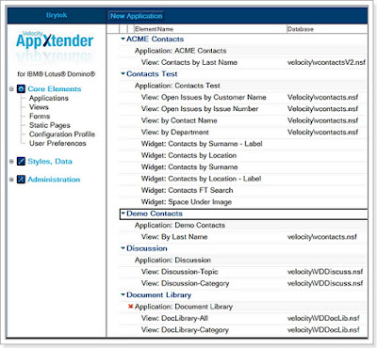Viewport: 377px width, 348px height.
Task: Select View: DocLibrary-All row
Action: coord(243,318)
